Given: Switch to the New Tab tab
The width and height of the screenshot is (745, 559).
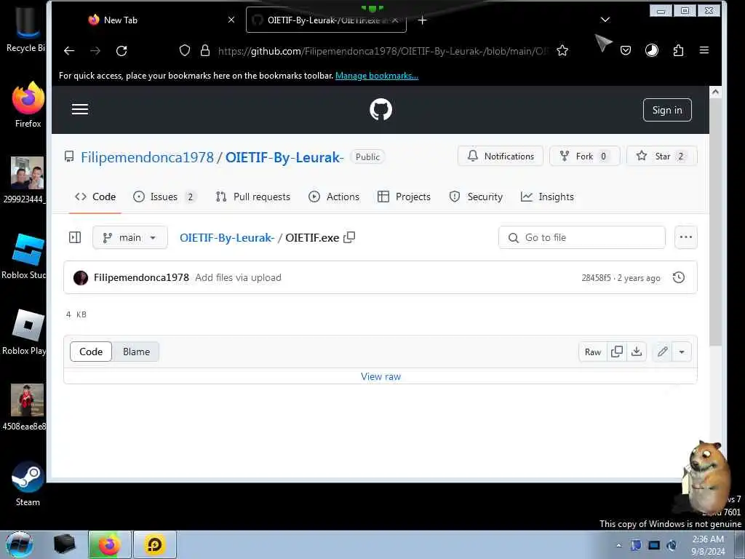Looking at the screenshot, I should click(157, 20).
